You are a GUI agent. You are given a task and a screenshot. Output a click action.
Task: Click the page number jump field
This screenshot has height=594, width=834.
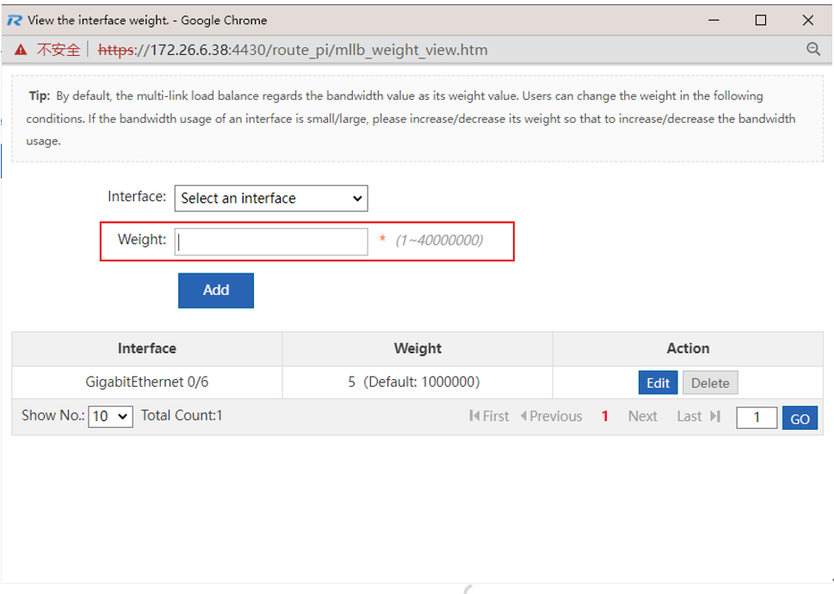tap(757, 417)
